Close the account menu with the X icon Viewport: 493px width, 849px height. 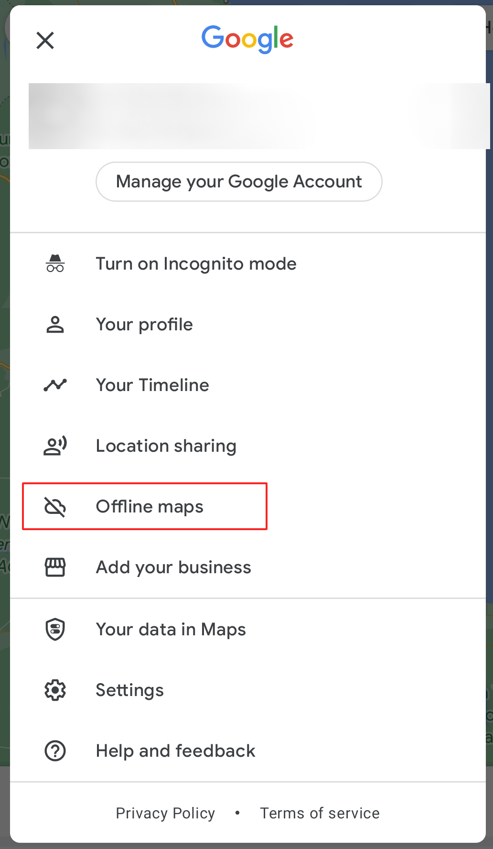[x=45, y=41]
